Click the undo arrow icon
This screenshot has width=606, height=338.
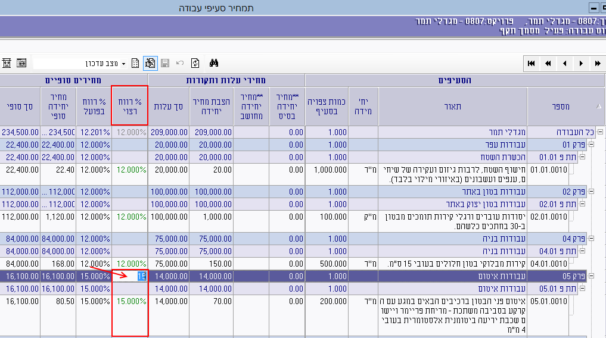click(180, 63)
